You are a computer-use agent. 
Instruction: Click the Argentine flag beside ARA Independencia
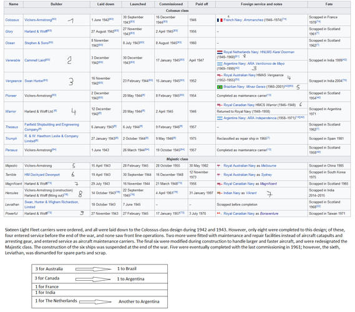220,118
